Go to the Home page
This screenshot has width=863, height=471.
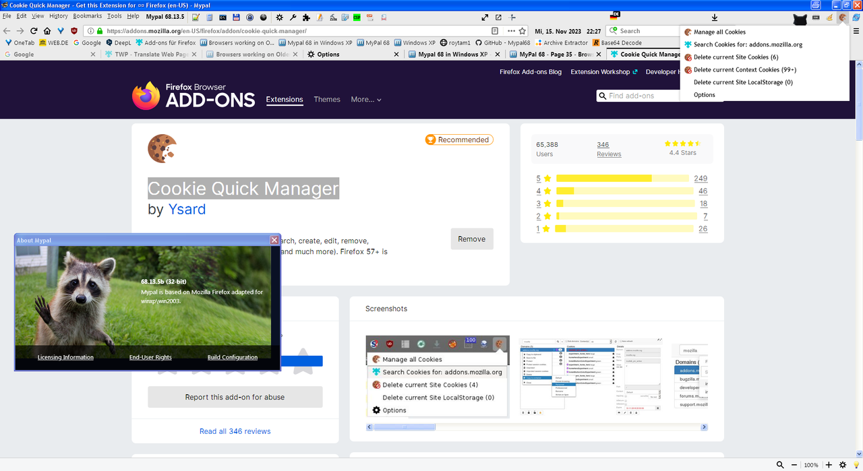(x=47, y=31)
